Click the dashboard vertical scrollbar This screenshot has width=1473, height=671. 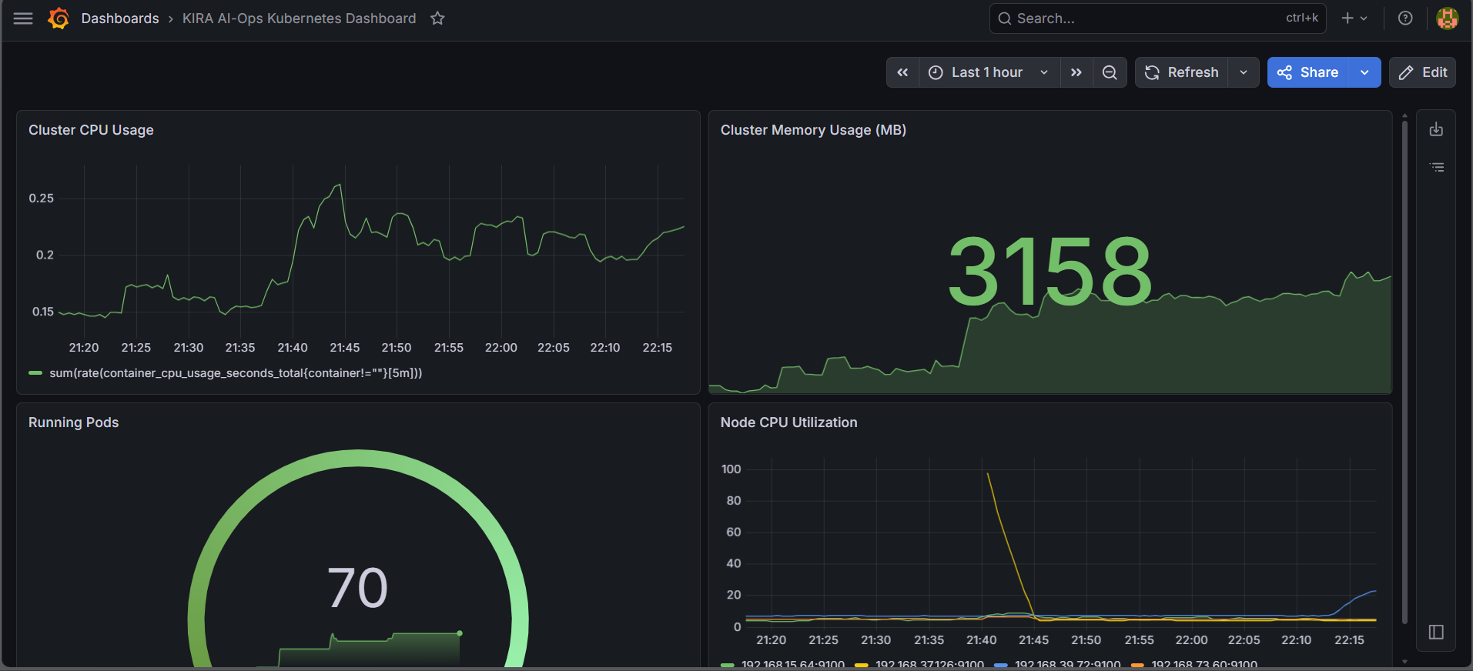pos(1404,372)
